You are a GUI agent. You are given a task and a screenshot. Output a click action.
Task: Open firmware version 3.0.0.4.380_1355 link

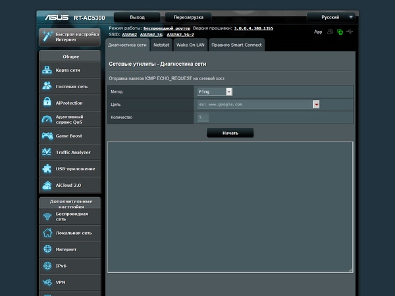253,28
